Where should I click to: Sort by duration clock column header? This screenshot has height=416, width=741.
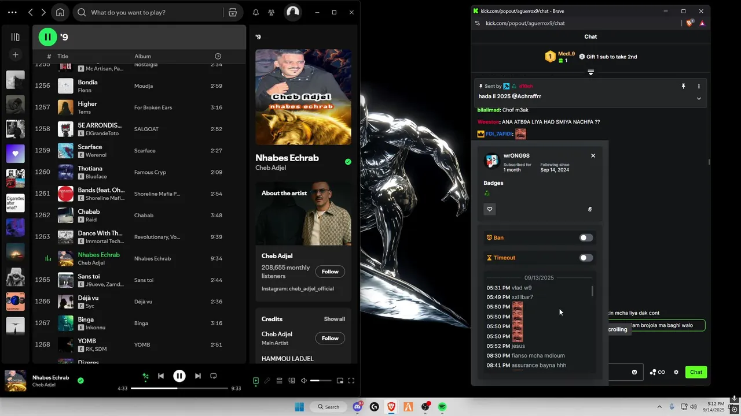tap(218, 56)
